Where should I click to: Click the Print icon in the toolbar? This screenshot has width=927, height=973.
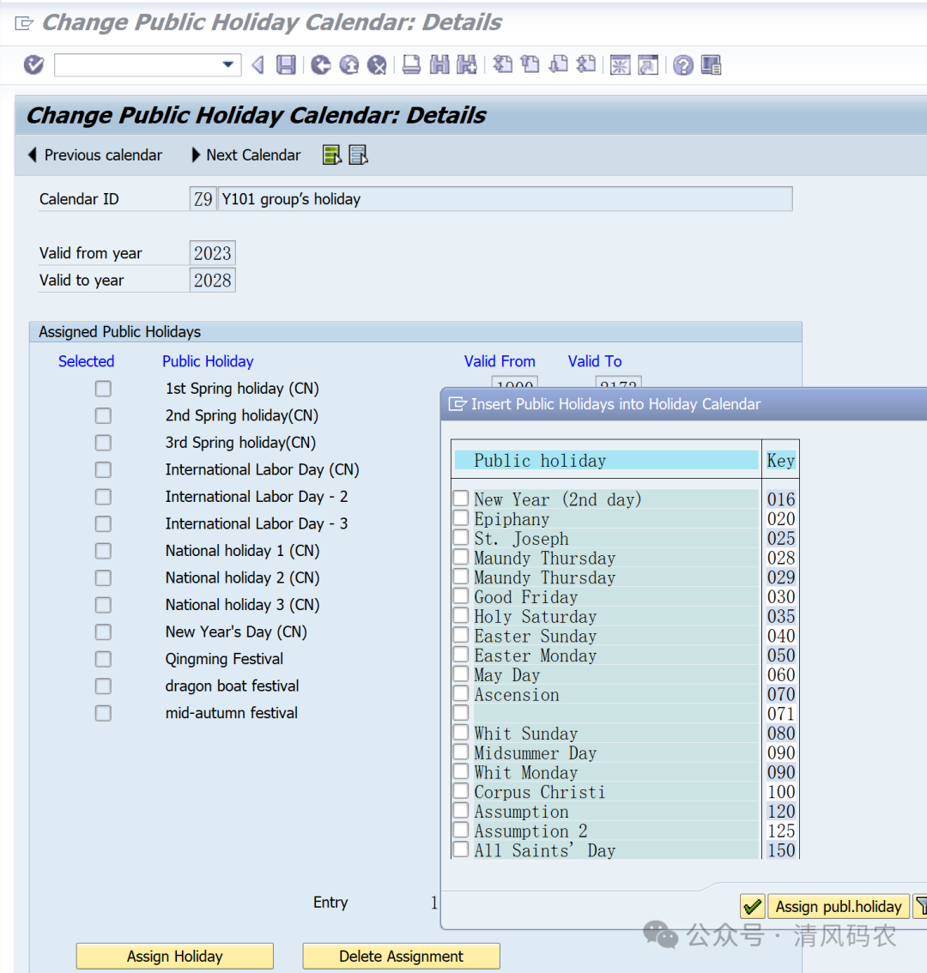click(x=412, y=65)
